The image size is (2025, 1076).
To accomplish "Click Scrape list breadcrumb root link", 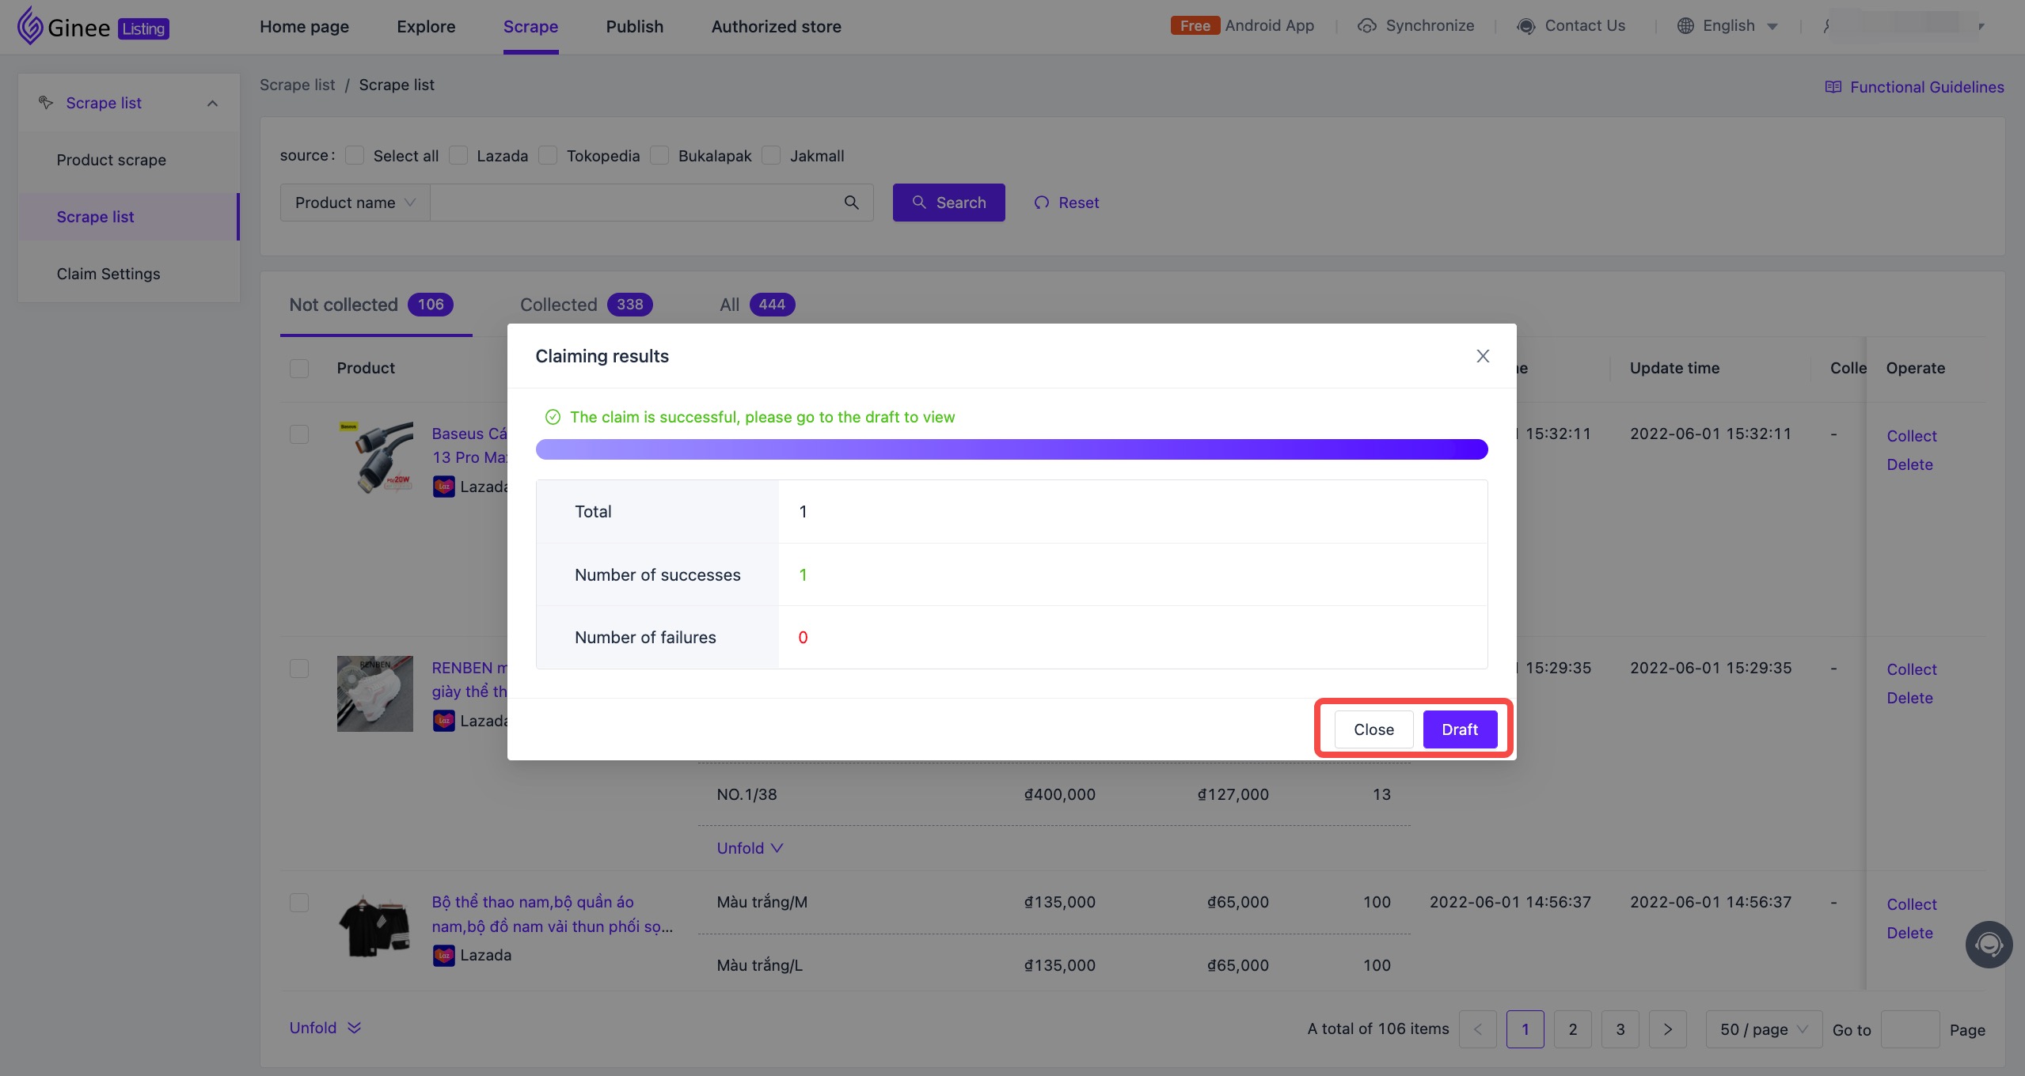I will tap(297, 85).
